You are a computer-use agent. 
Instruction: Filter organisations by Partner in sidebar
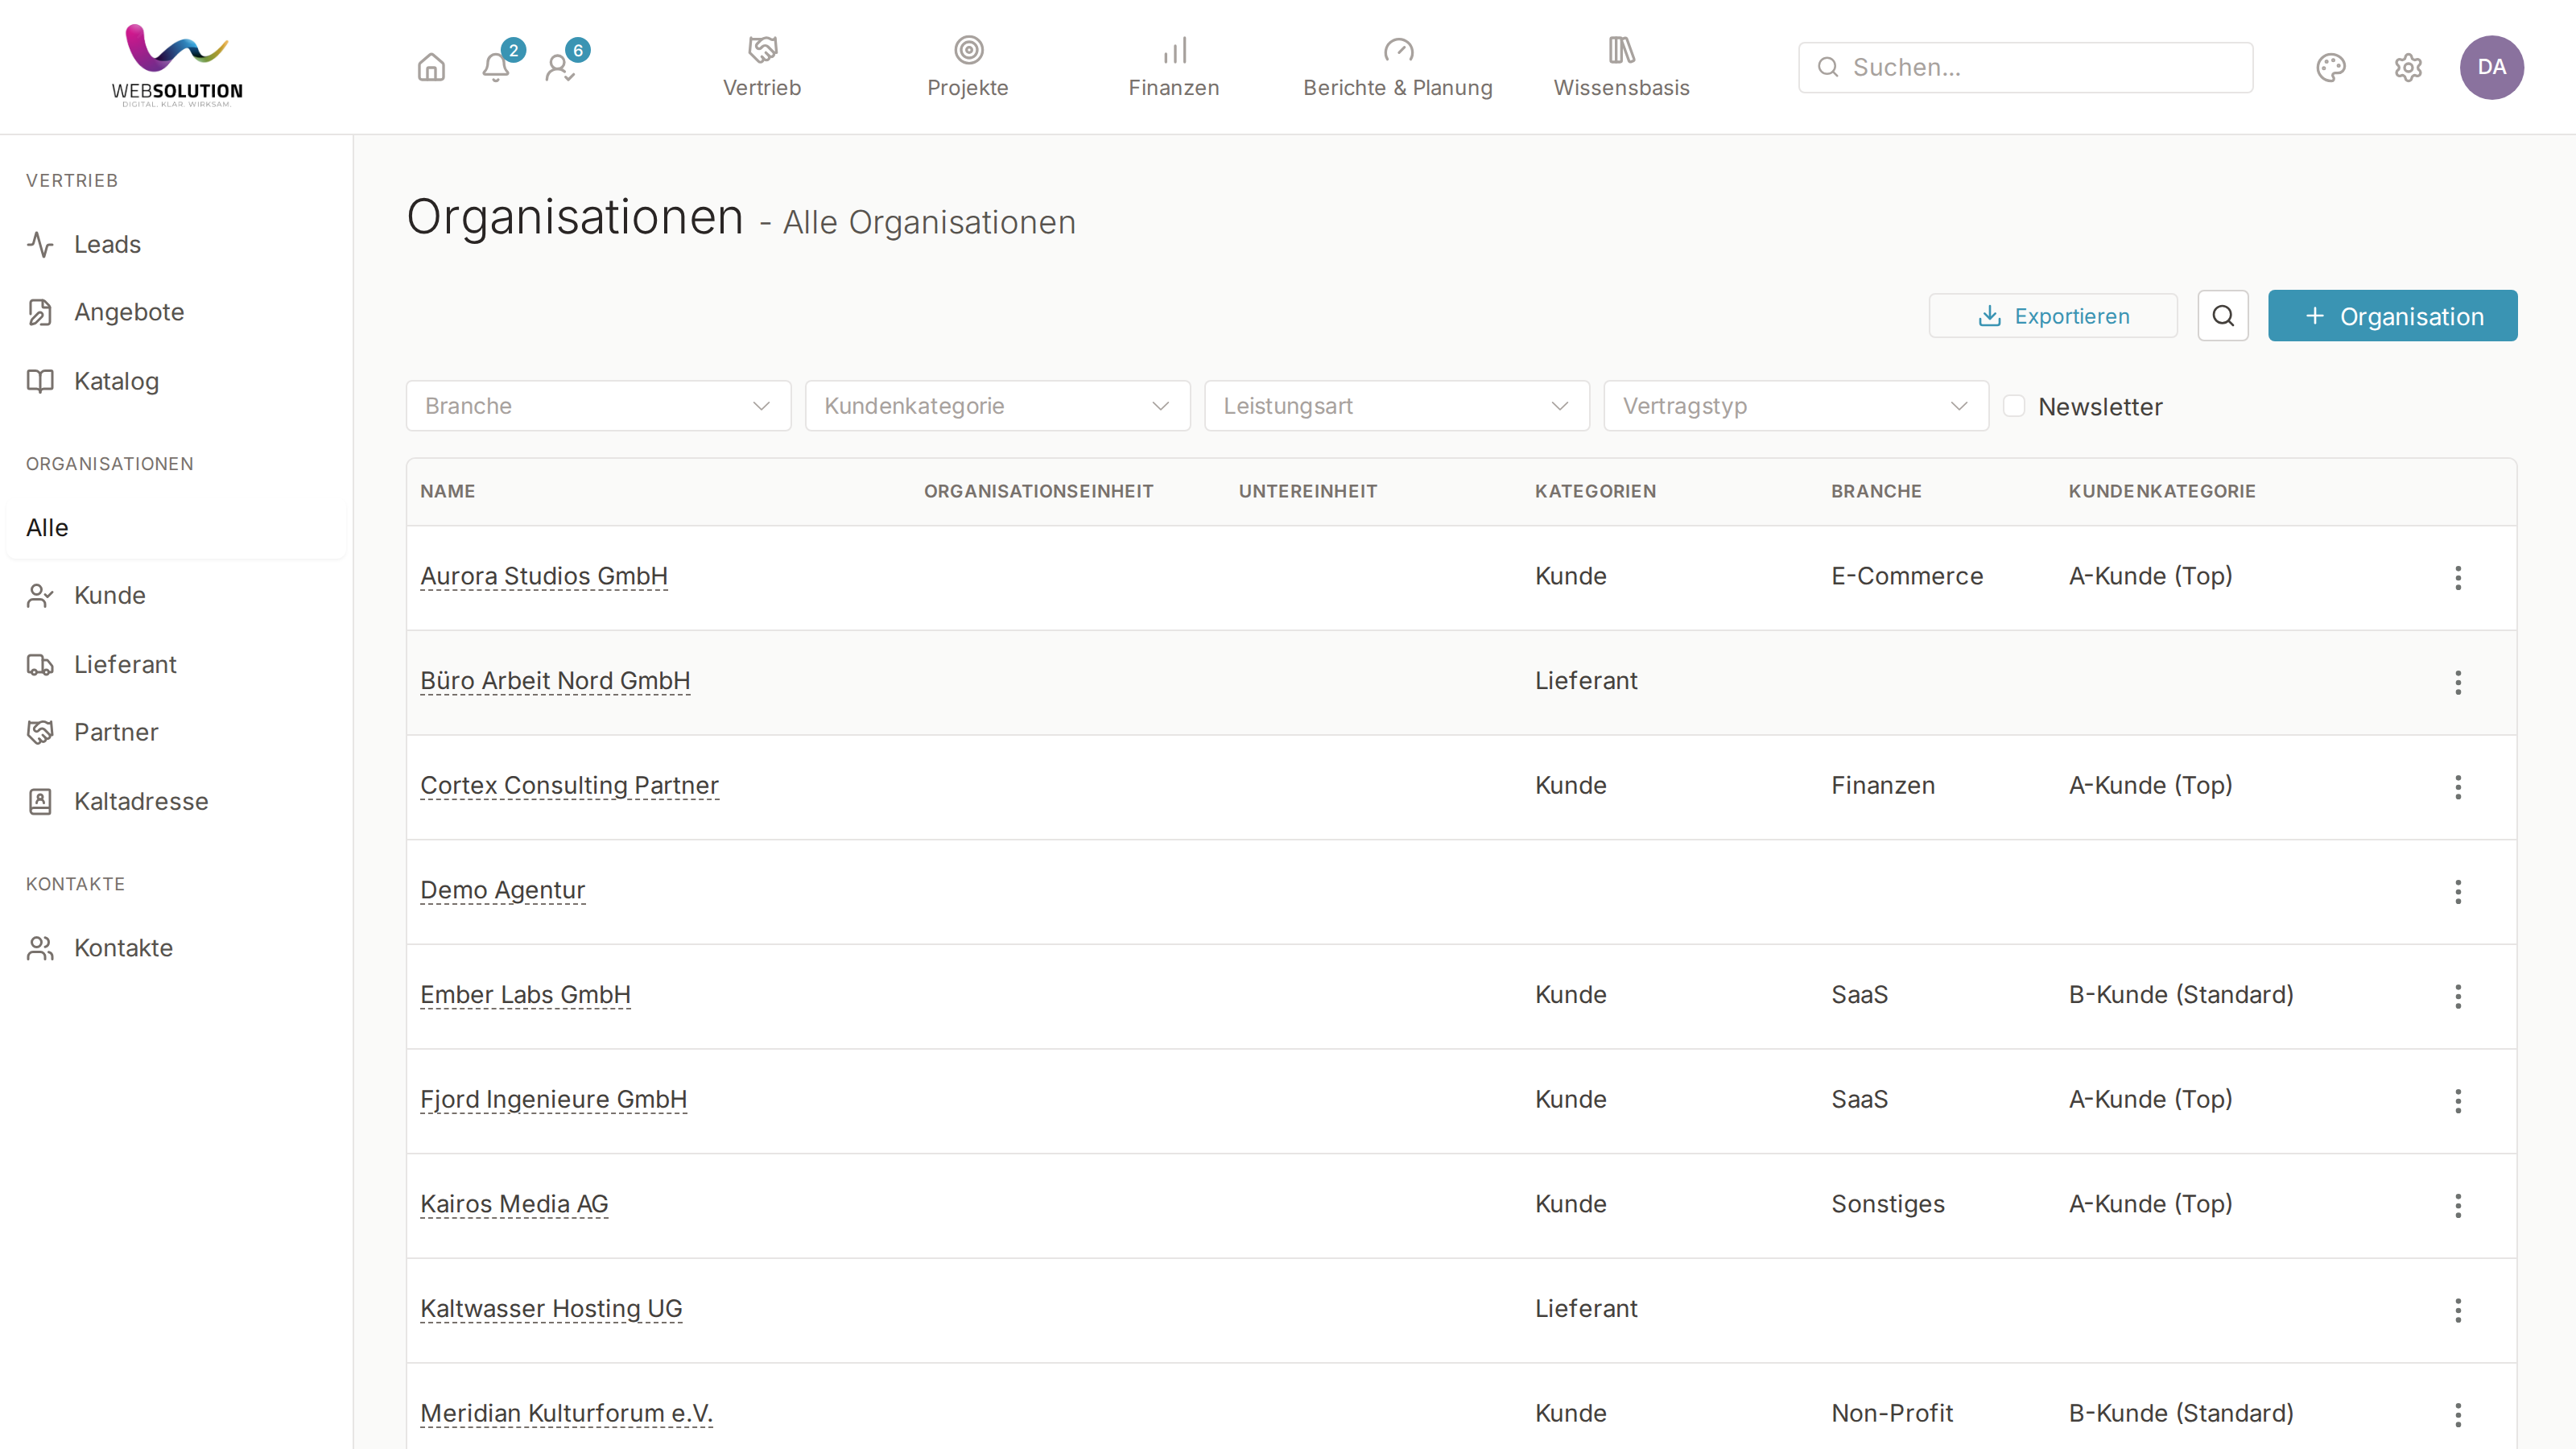click(176, 732)
